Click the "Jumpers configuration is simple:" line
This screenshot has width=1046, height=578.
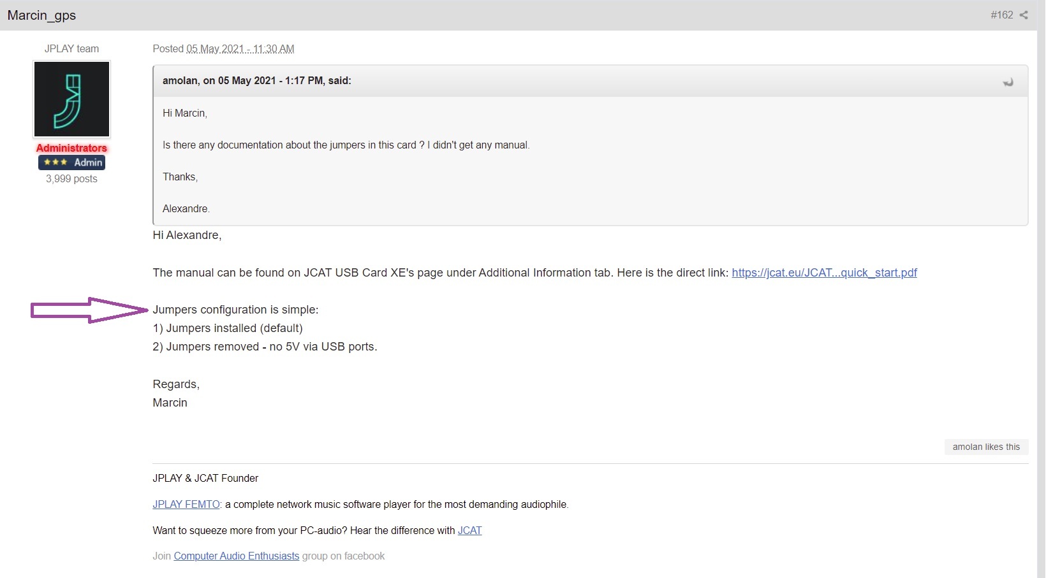tap(235, 310)
